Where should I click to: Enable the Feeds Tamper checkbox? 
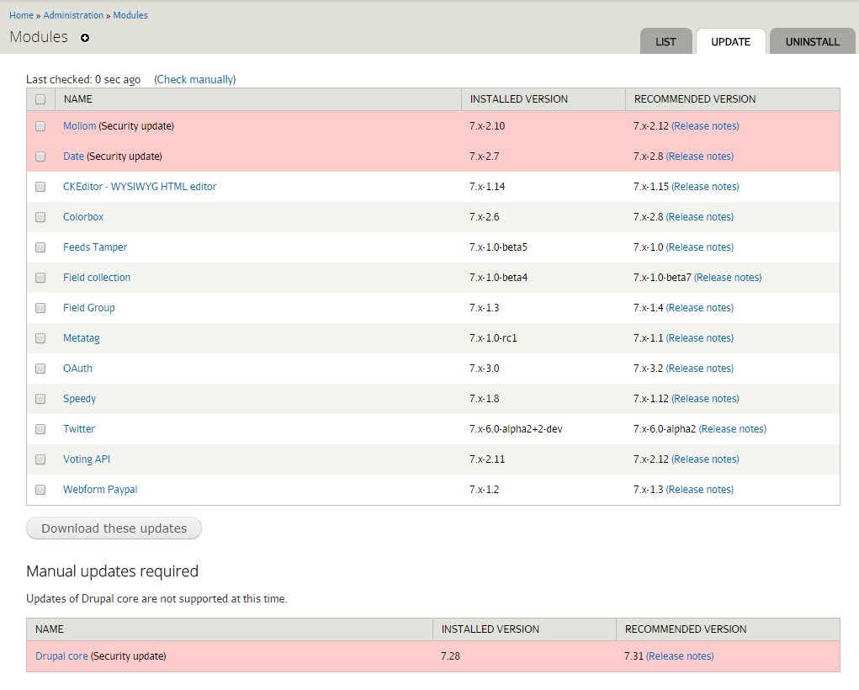tap(40, 247)
